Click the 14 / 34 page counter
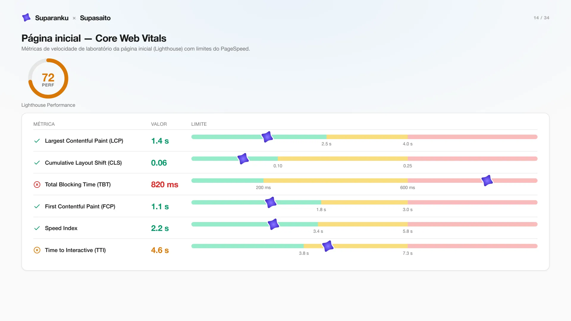 click(x=541, y=18)
